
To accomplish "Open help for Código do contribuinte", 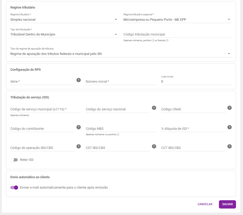I will [79, 127].
